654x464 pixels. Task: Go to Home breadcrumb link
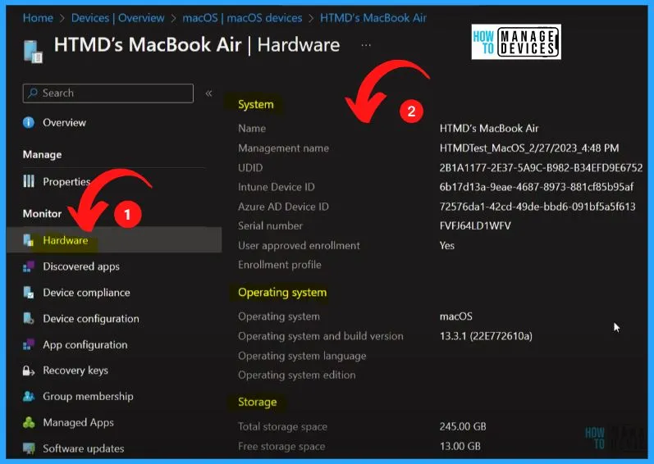pos(38,18)
